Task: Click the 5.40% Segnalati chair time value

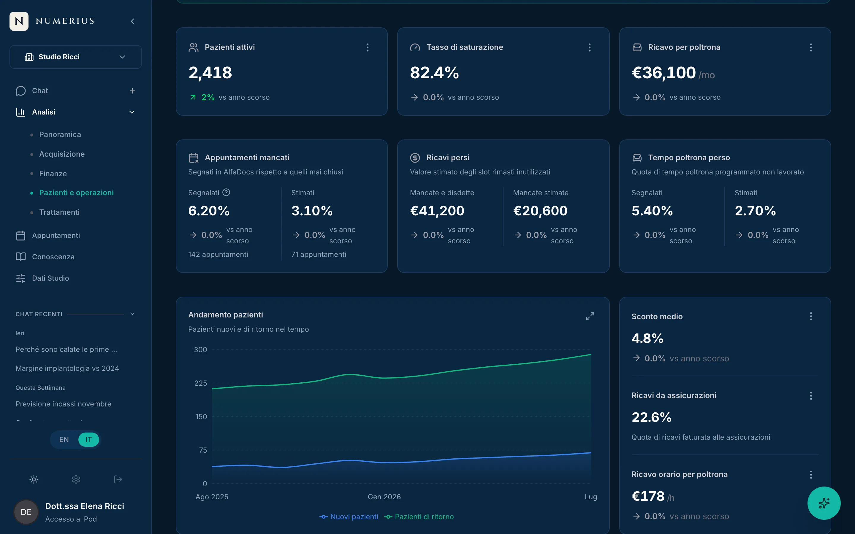Action: (652, 211)
